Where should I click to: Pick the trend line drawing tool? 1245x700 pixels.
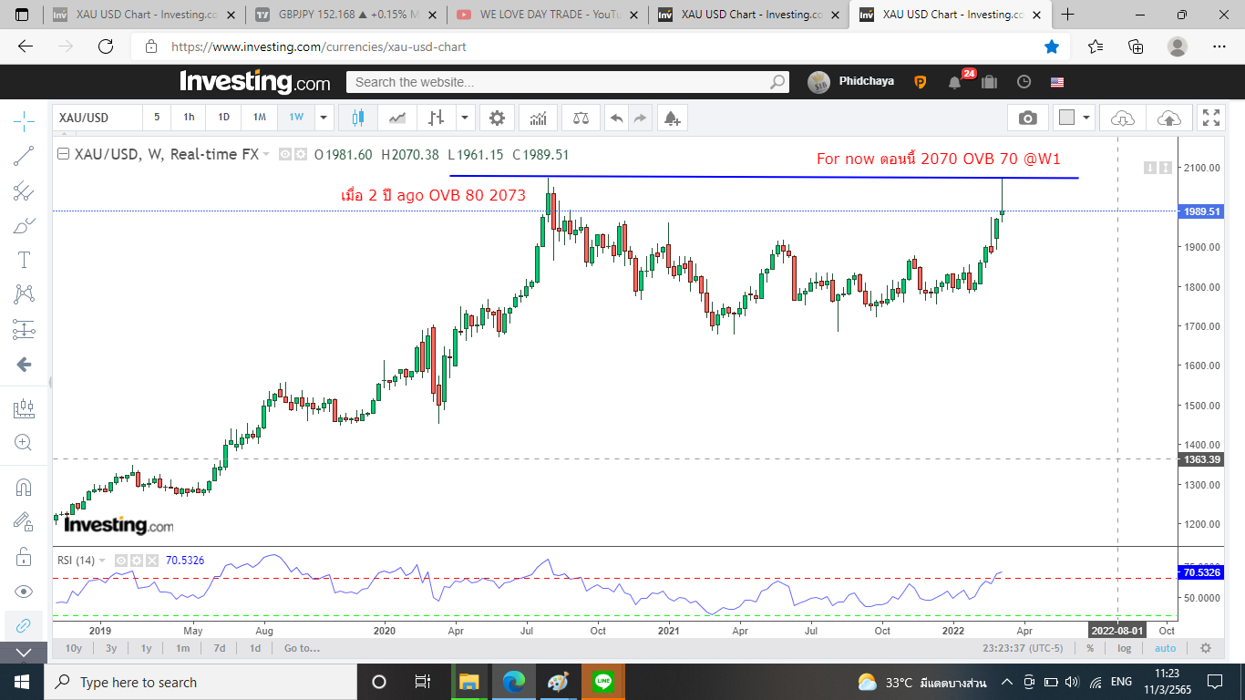pyautogui.click(x=24, y=156)
